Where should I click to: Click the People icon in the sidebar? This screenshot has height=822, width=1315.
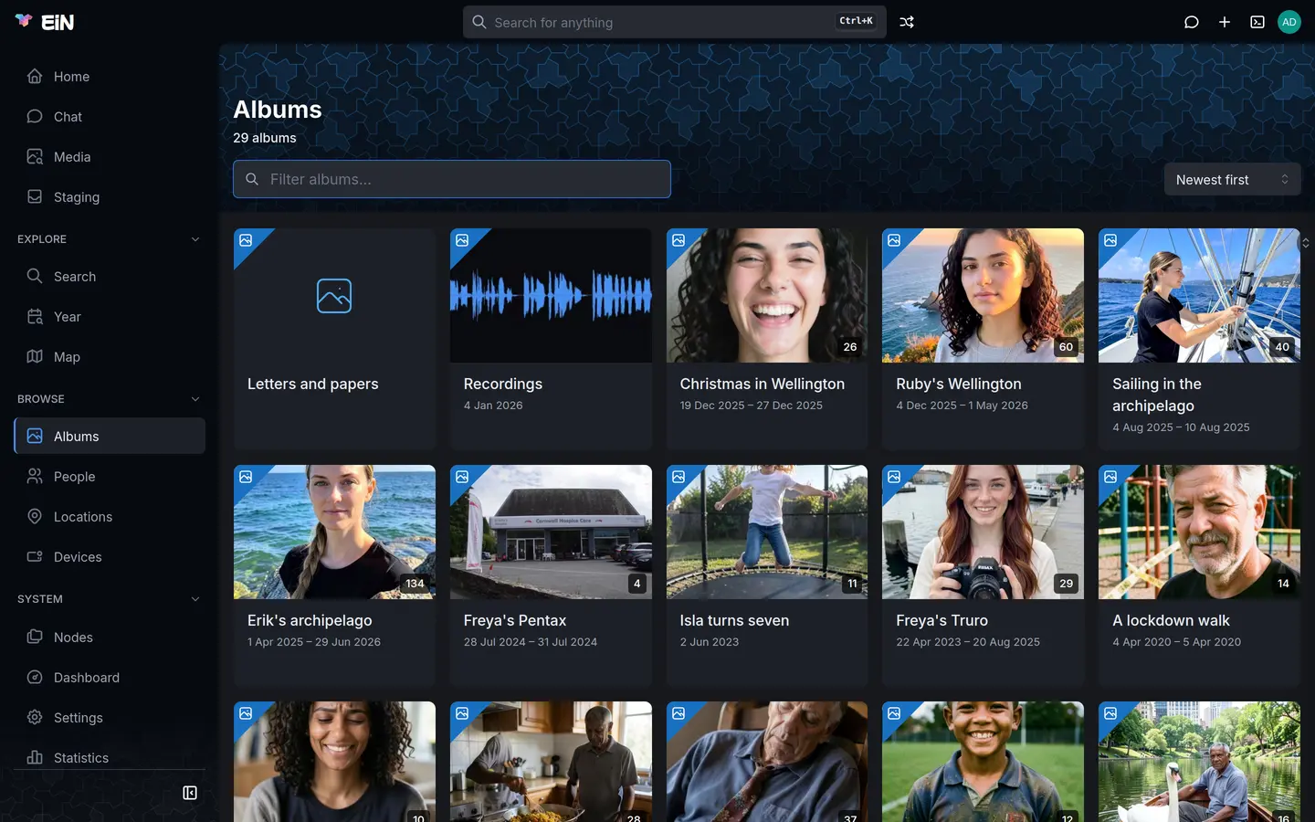pyautogui.click(x=35, y=476)
